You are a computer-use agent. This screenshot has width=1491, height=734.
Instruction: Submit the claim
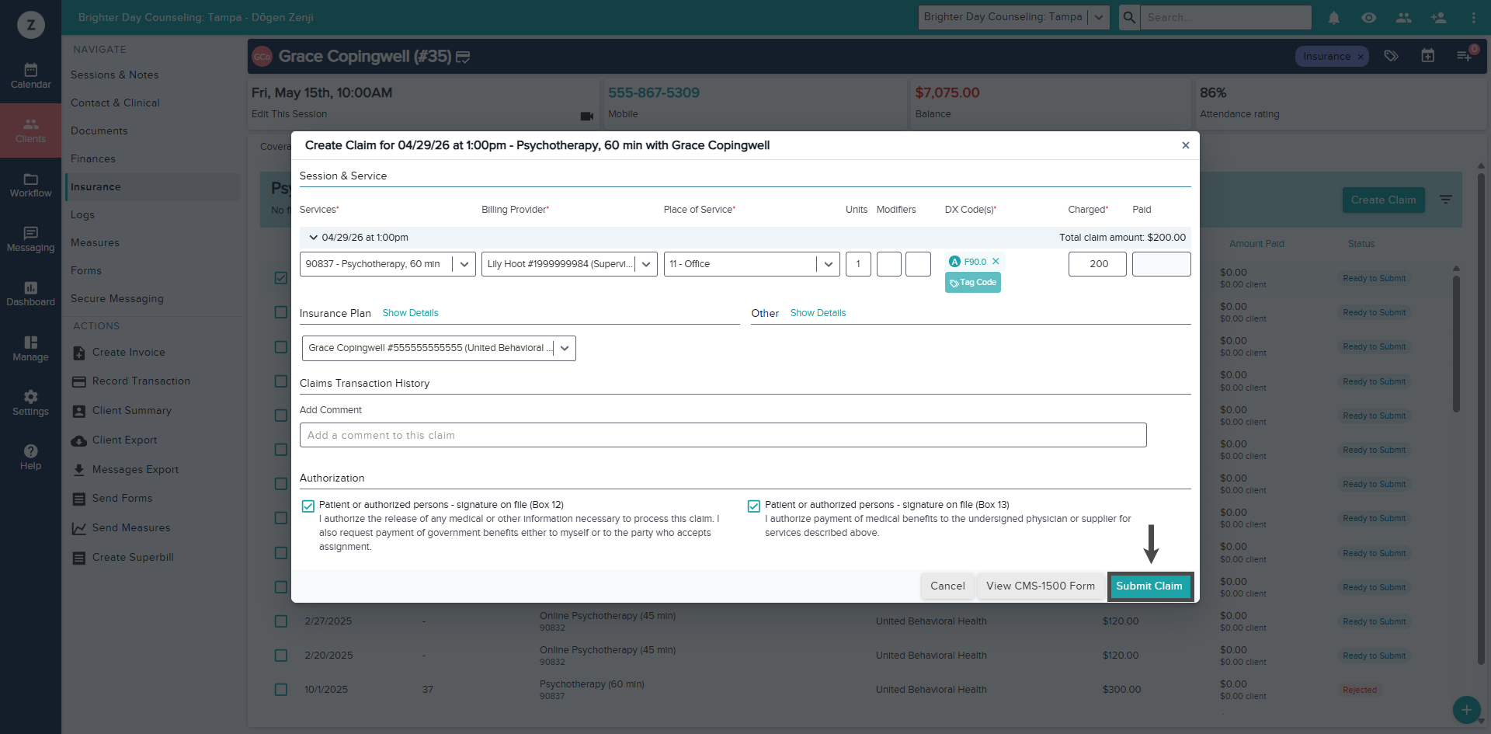1149,586
